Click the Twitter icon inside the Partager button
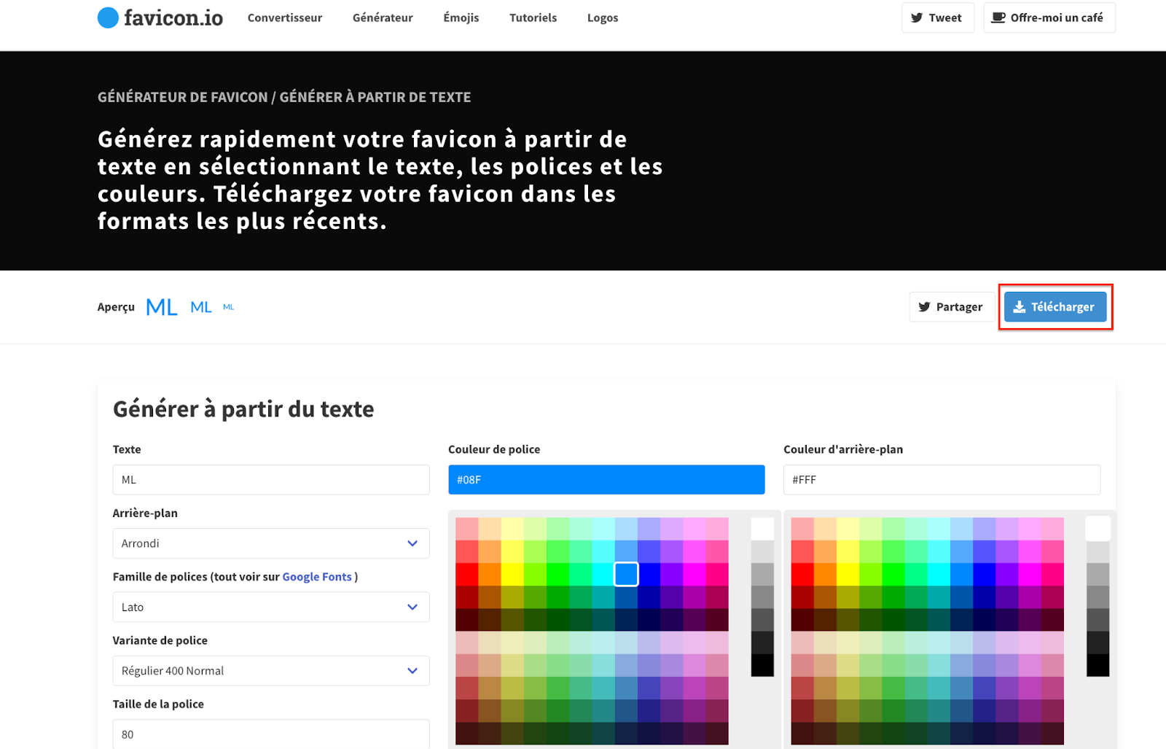 tap(925, 306)
